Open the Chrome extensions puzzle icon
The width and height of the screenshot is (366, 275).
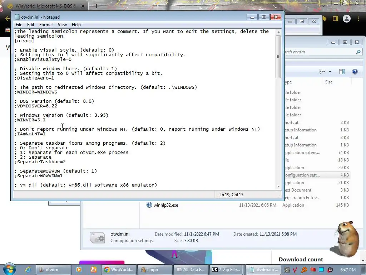pyautogui.click(x=325, y=19)
